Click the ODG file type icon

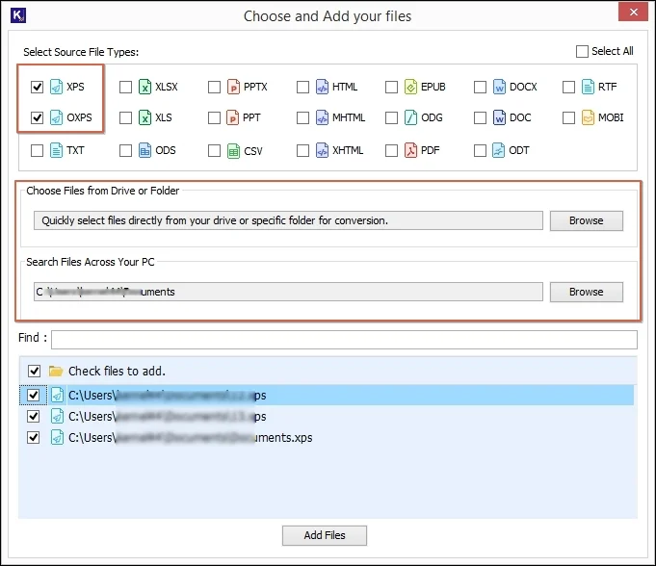(410, 117)
